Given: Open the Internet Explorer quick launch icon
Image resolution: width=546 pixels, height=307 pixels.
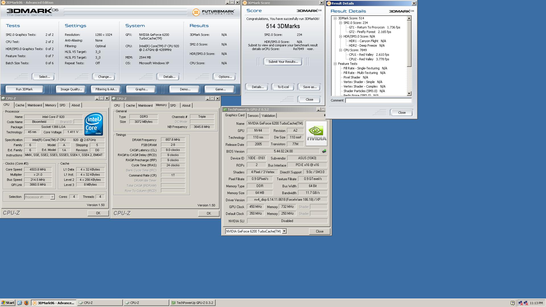Looking at the screenshot, I should (20, 303).
